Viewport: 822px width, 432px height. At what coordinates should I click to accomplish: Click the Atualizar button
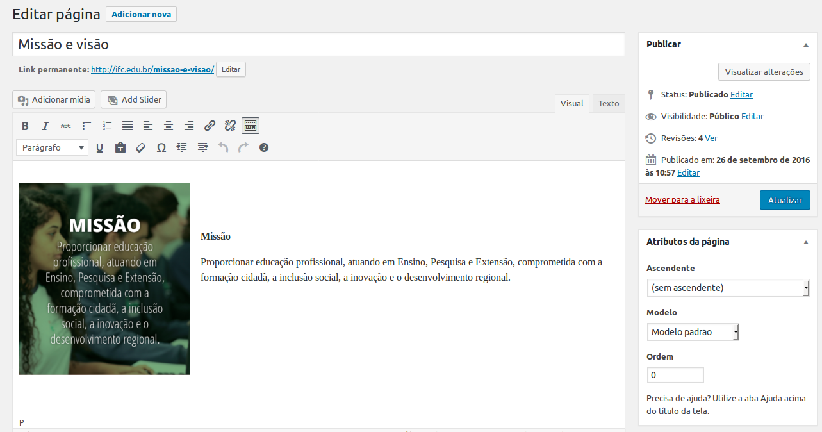point(785,200)
